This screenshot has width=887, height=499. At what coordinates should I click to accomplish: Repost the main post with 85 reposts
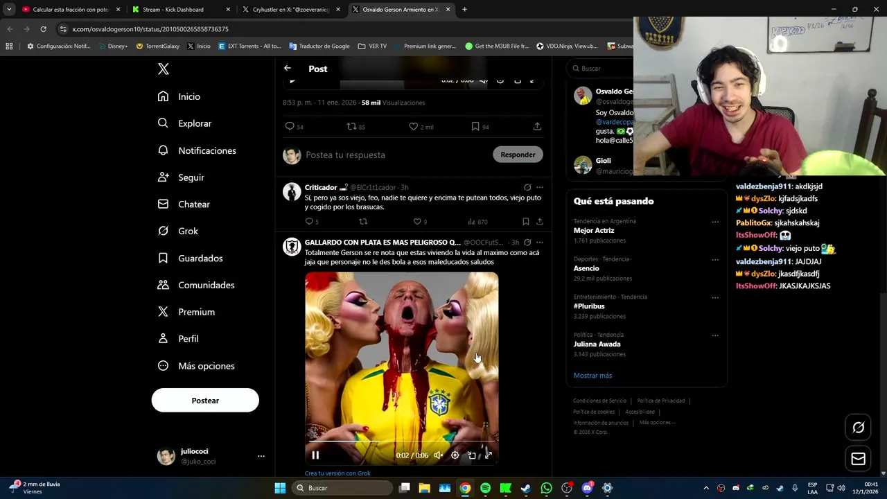[x=351, y=127]
